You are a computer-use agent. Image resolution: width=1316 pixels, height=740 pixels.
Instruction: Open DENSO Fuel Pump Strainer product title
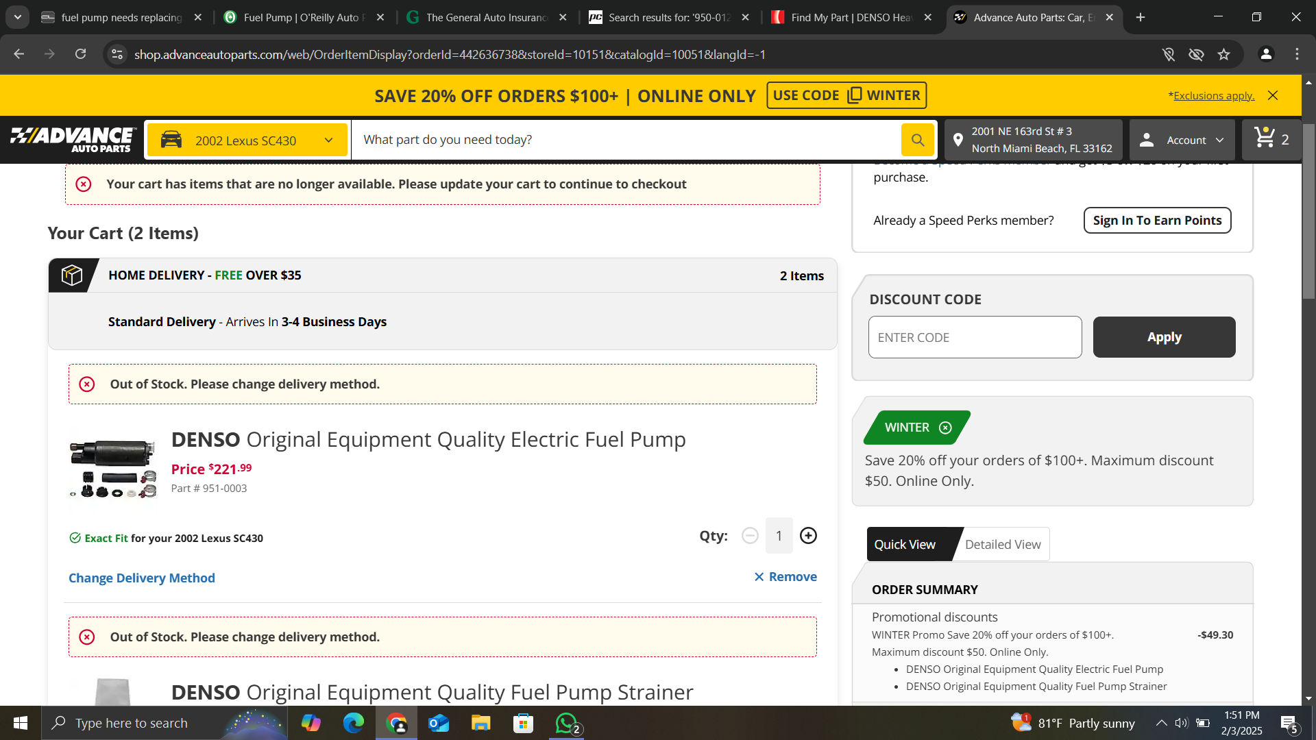point(432,692)
